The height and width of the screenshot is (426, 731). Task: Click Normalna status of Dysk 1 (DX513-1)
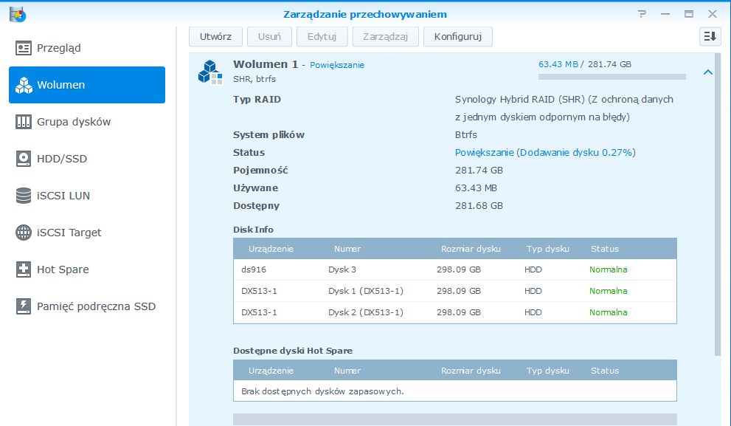pos(608,291)
